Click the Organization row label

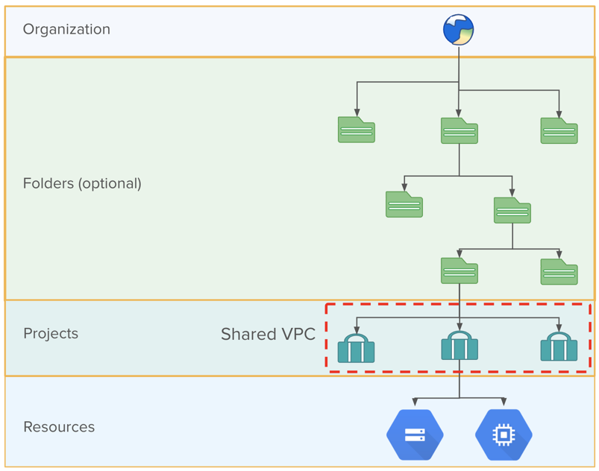67,29
